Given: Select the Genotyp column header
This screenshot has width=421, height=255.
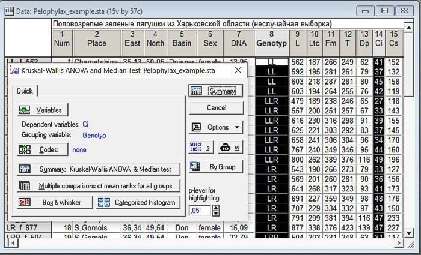Looking at the screenshot, I should tap(271, 40).
